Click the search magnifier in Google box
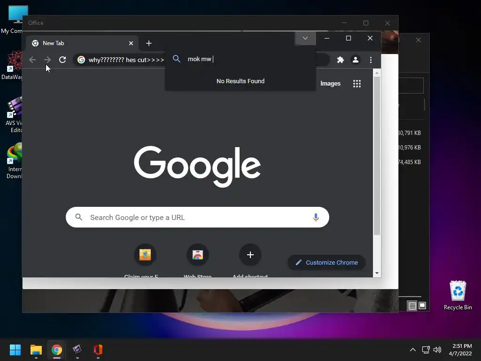This screenshot has height=361, width=481. [x=79, y=217]
